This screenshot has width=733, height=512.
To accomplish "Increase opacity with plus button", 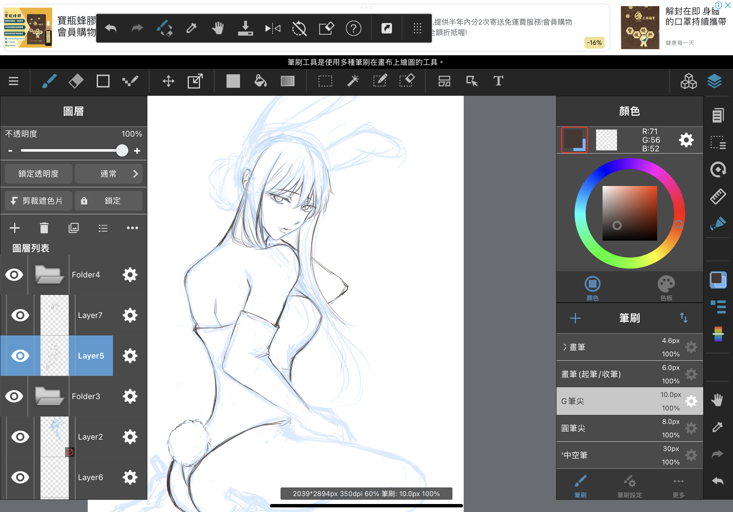I will point(137,151).
